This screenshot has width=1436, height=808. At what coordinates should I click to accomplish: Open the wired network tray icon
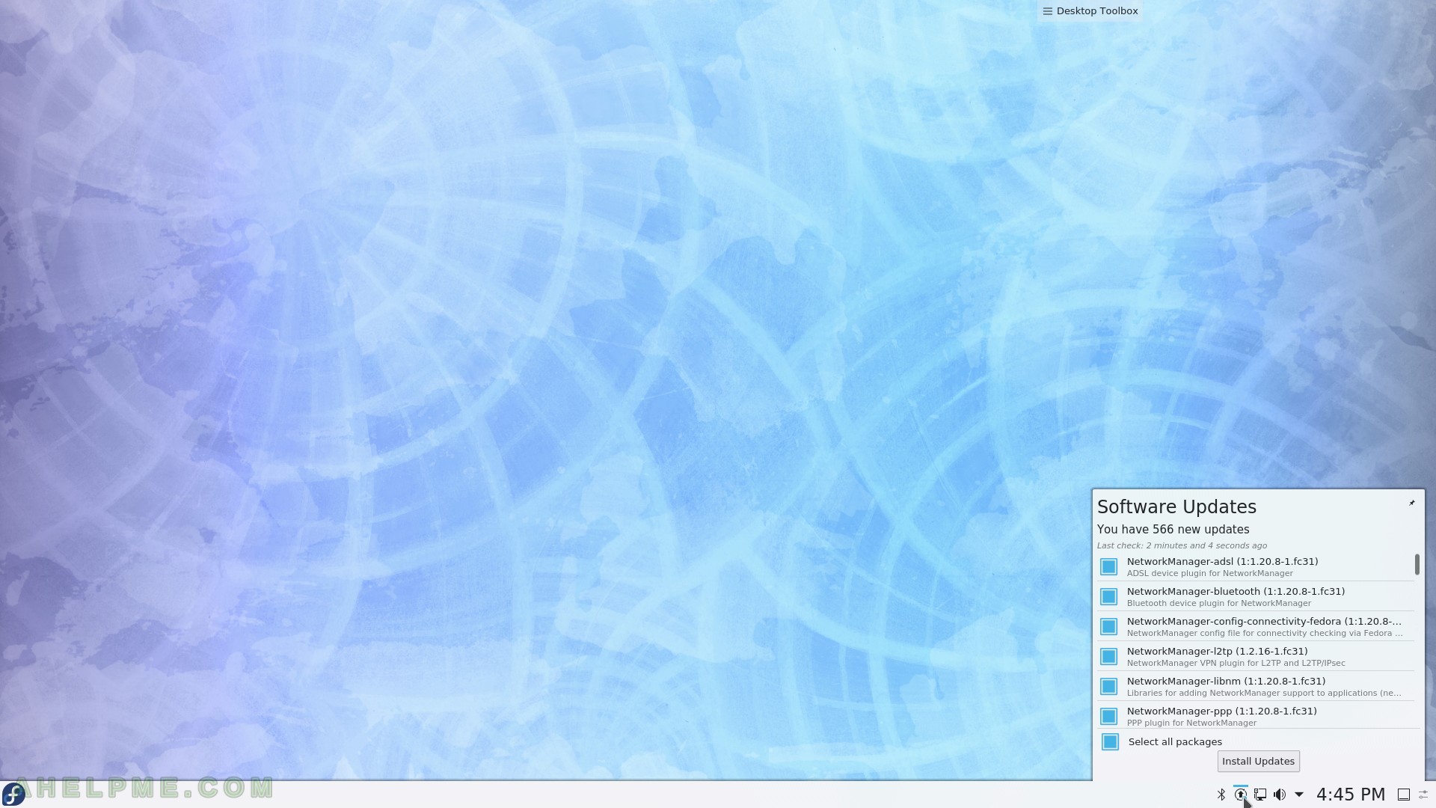click(1260, 795)
